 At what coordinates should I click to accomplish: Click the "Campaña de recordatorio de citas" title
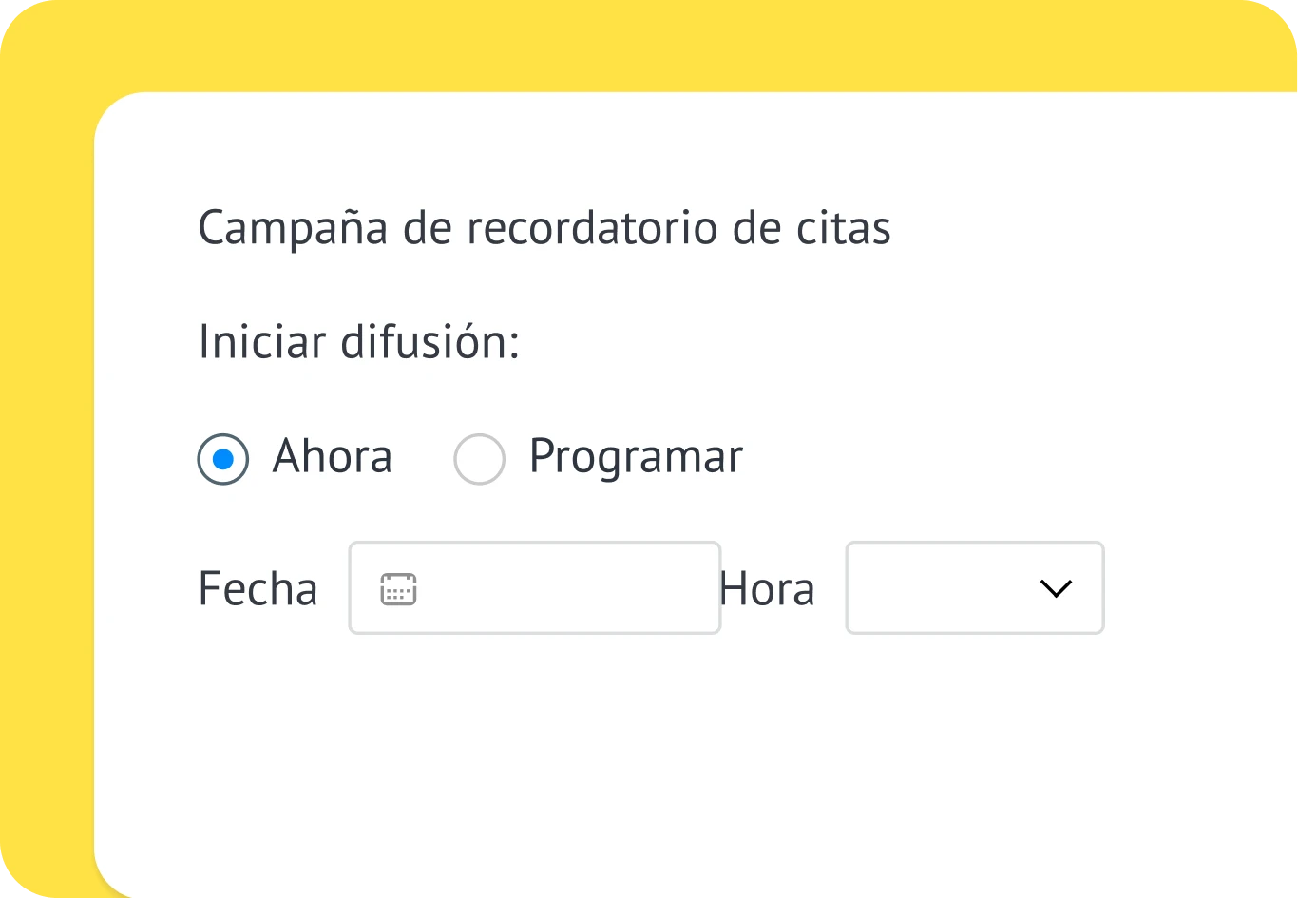coord(544,228)
